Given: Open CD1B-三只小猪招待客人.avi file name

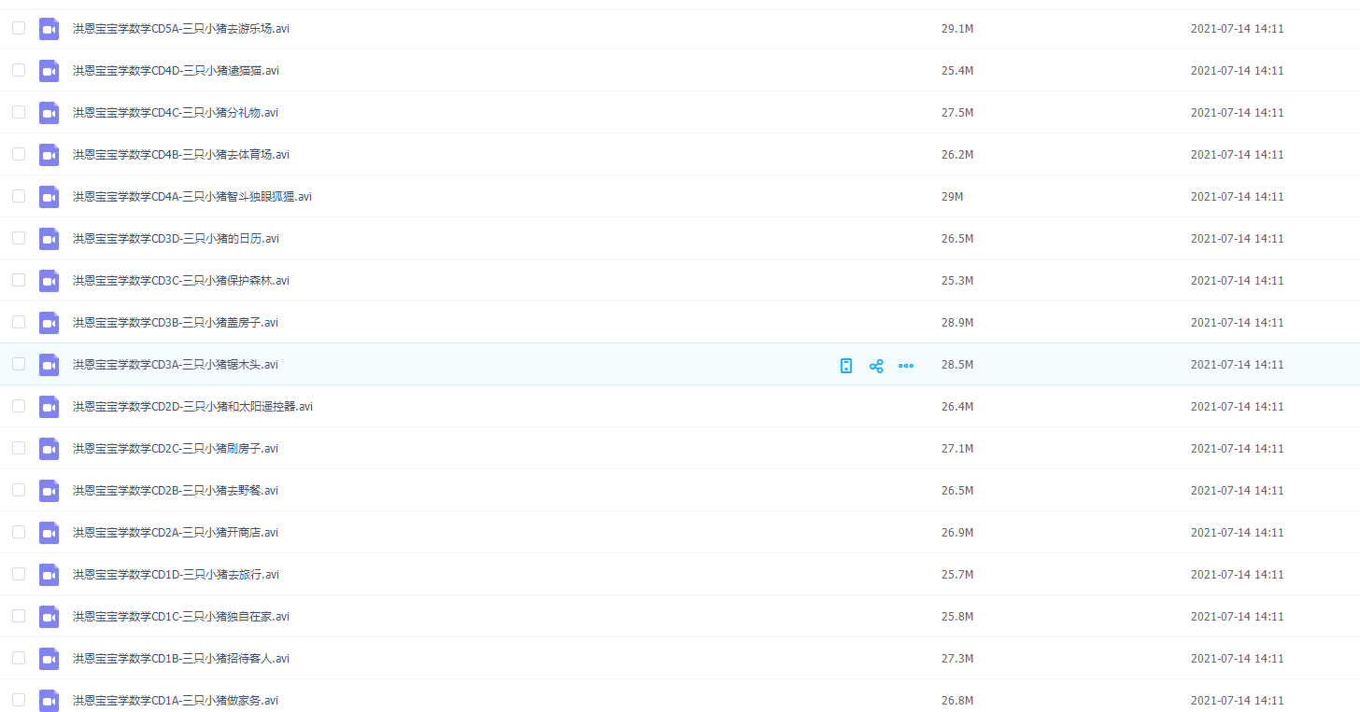Looking at the screenshot, I should [x=181, y=659].
